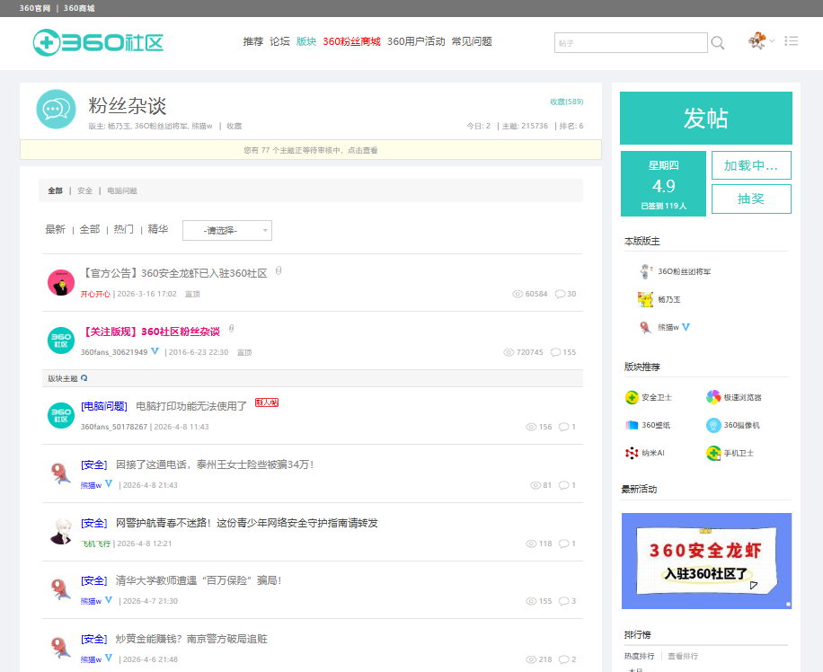Open the 360官网 top link
This screenshot has width=823, height=672.
point(35,8)
